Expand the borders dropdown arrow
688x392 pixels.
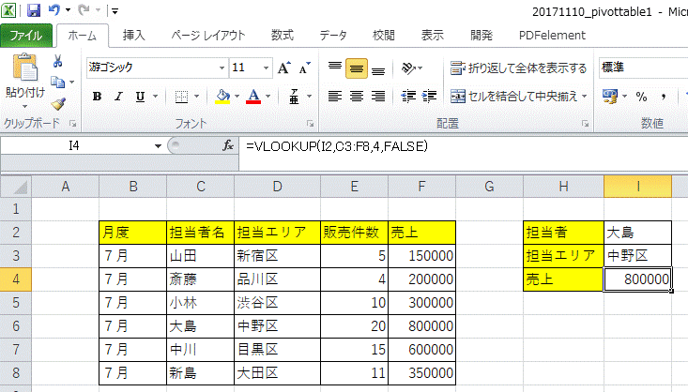tap(197, 97)
